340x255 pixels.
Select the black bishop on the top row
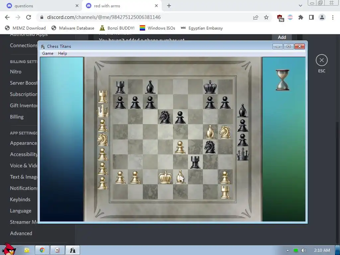[150, 87]
